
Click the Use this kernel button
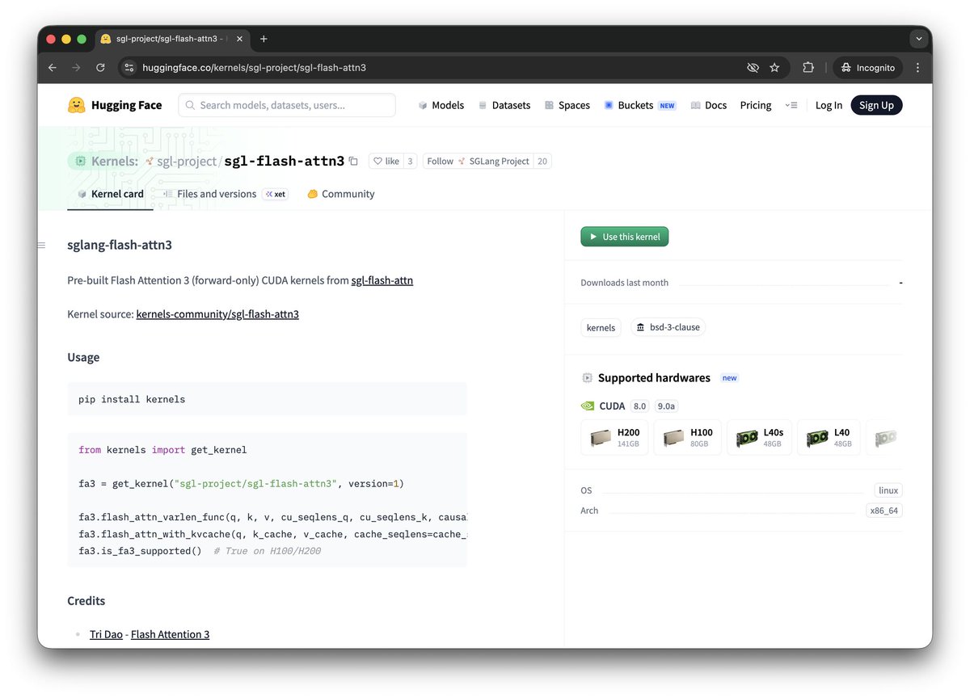[x=624, y=236]
